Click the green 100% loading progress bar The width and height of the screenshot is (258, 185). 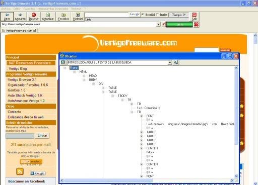(x=179, y=25)
